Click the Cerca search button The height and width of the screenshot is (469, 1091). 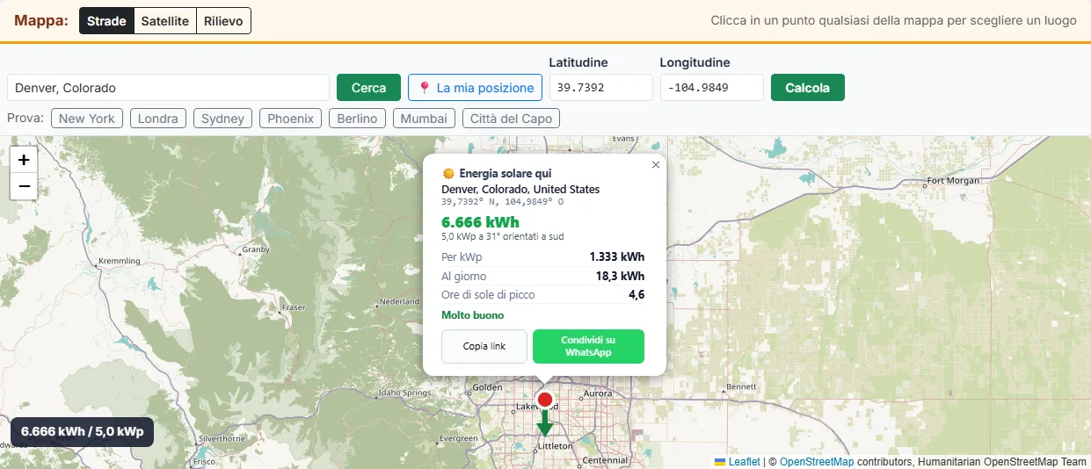[x=369, y=88]
